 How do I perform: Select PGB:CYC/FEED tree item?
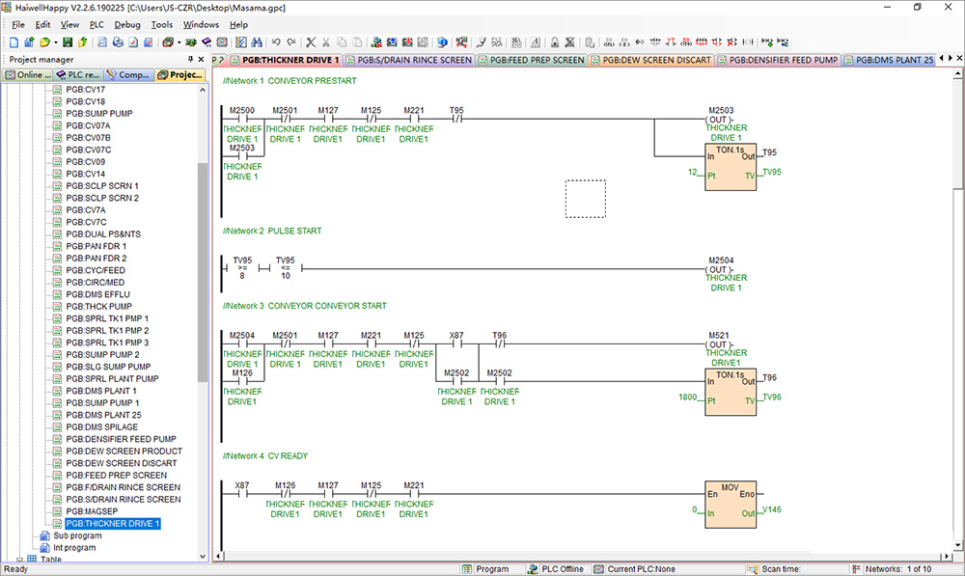(96, 270)
